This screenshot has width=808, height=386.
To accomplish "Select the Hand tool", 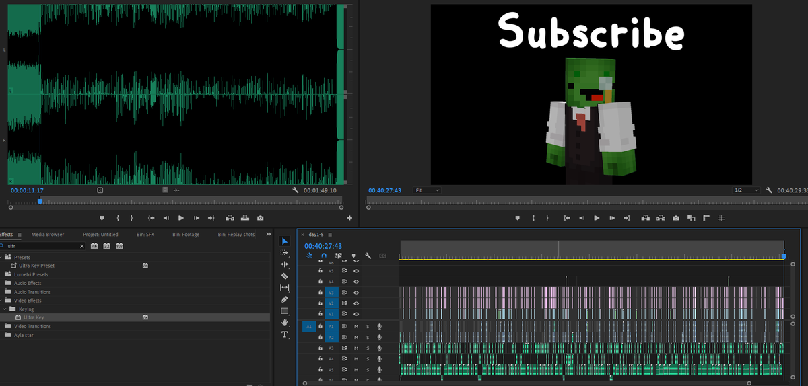I will coord(284,323).
